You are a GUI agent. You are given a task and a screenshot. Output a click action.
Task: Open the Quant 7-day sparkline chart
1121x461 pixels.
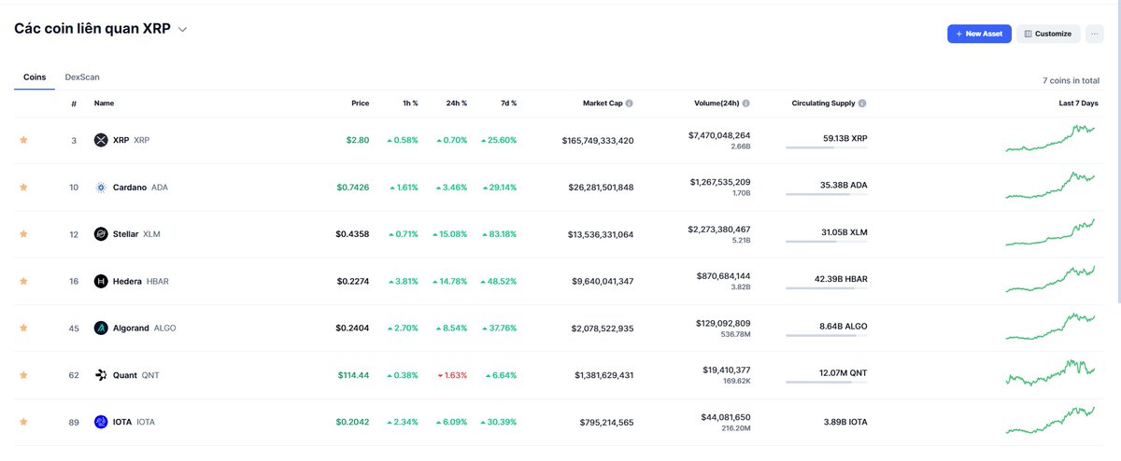click(1051, 373)
